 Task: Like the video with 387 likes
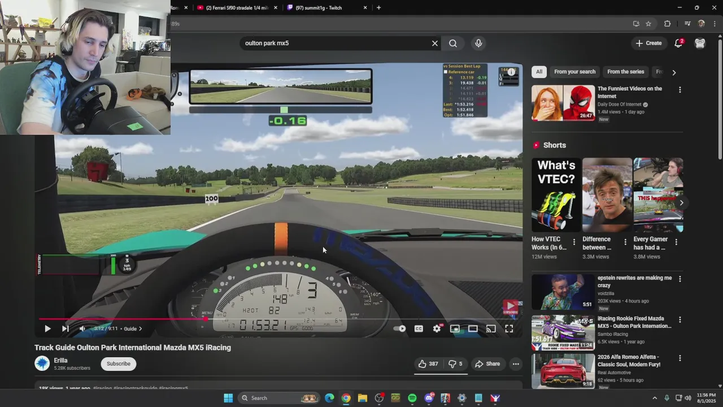428,364
